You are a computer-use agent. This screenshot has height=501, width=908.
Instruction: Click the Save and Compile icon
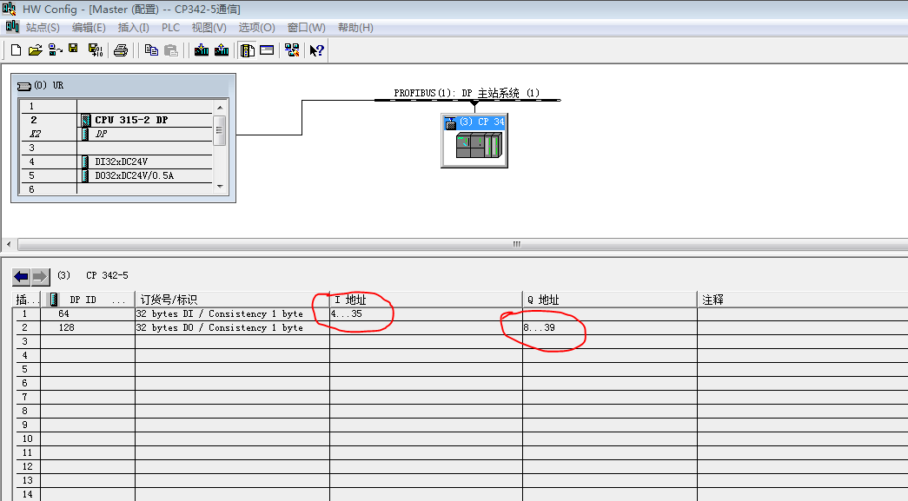pos(95,50)
